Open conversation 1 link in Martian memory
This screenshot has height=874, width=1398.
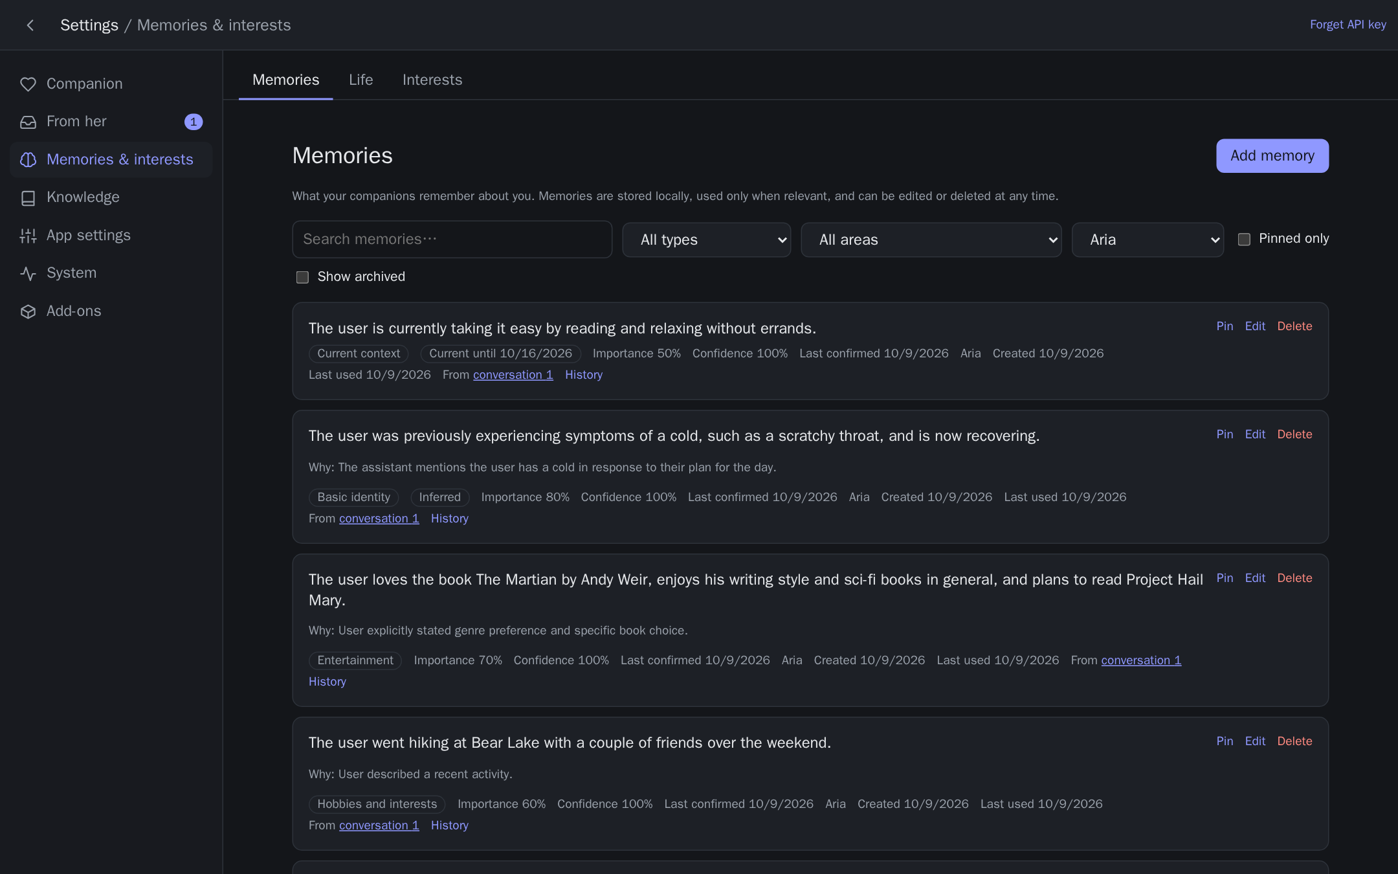[x=1141, y=660]
